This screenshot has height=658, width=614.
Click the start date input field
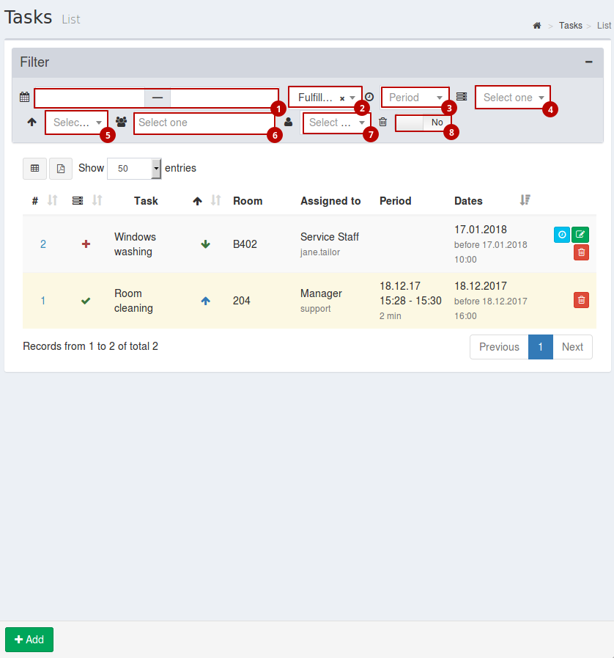click(x=89, y=98)
